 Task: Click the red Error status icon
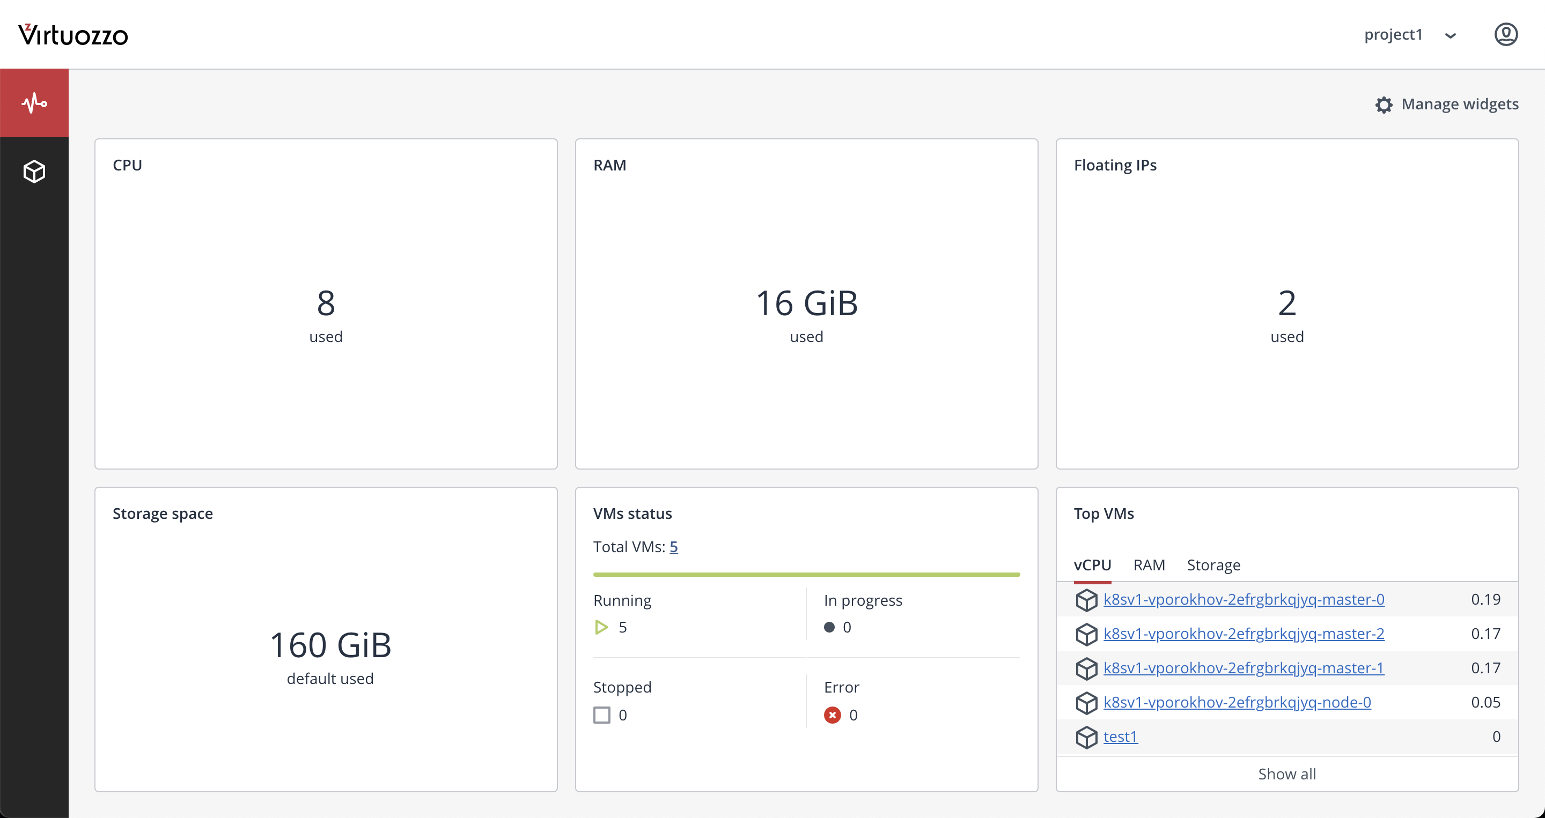pos(832,715)
